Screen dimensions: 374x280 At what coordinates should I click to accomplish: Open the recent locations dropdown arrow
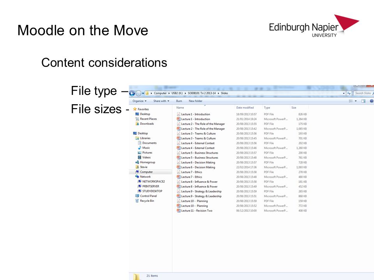coord(143,93)
